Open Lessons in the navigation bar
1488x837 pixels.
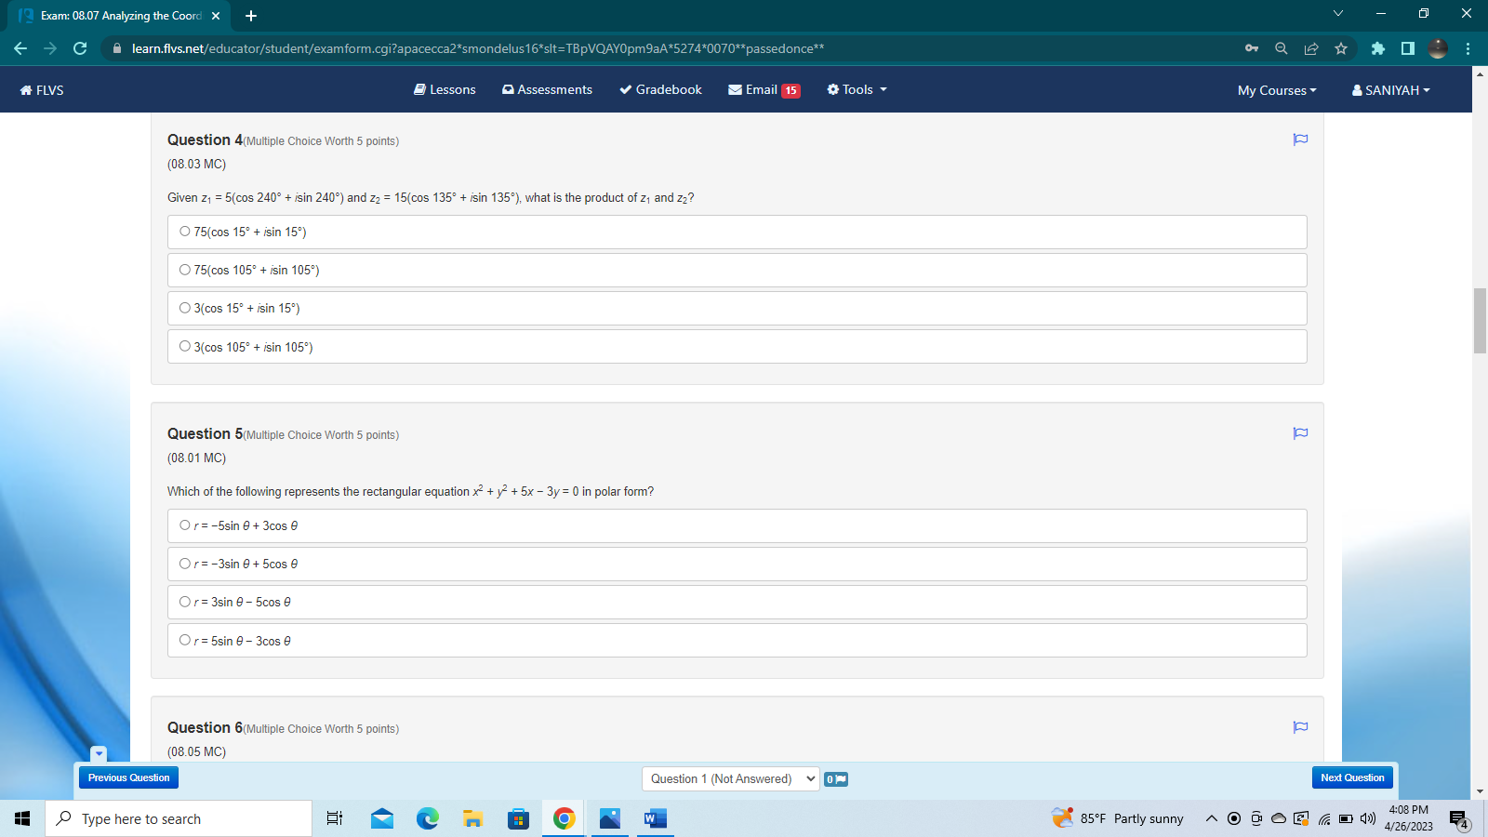[445, 89]
